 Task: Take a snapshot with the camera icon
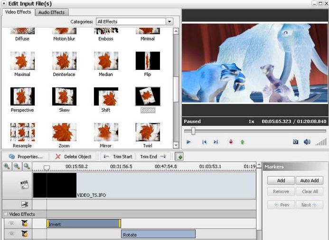295,142
